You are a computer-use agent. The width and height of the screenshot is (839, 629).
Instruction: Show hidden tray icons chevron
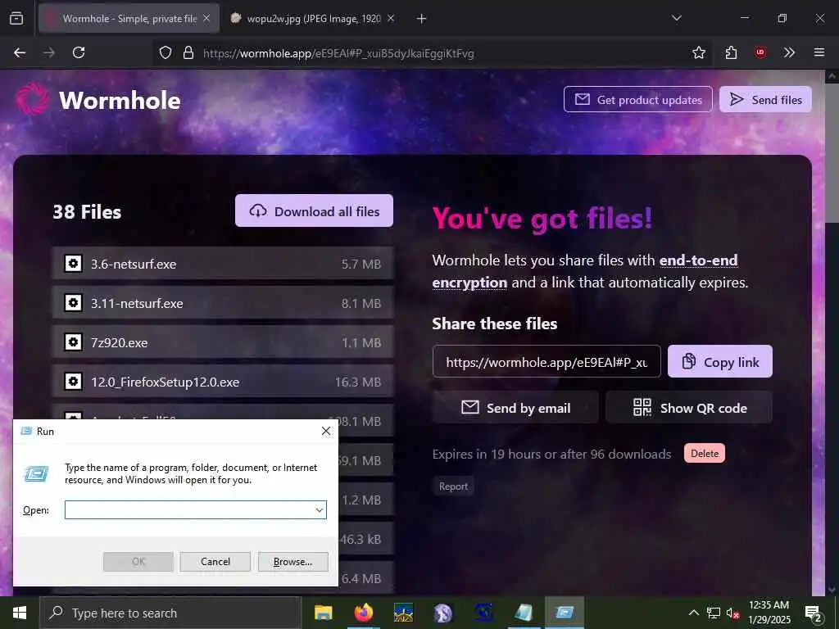[693, 613]
